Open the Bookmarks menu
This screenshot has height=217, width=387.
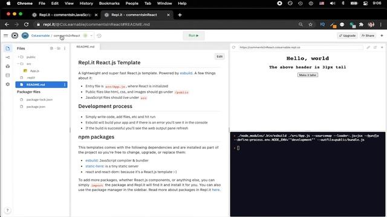pyautogui.click(x=109, y=4)
